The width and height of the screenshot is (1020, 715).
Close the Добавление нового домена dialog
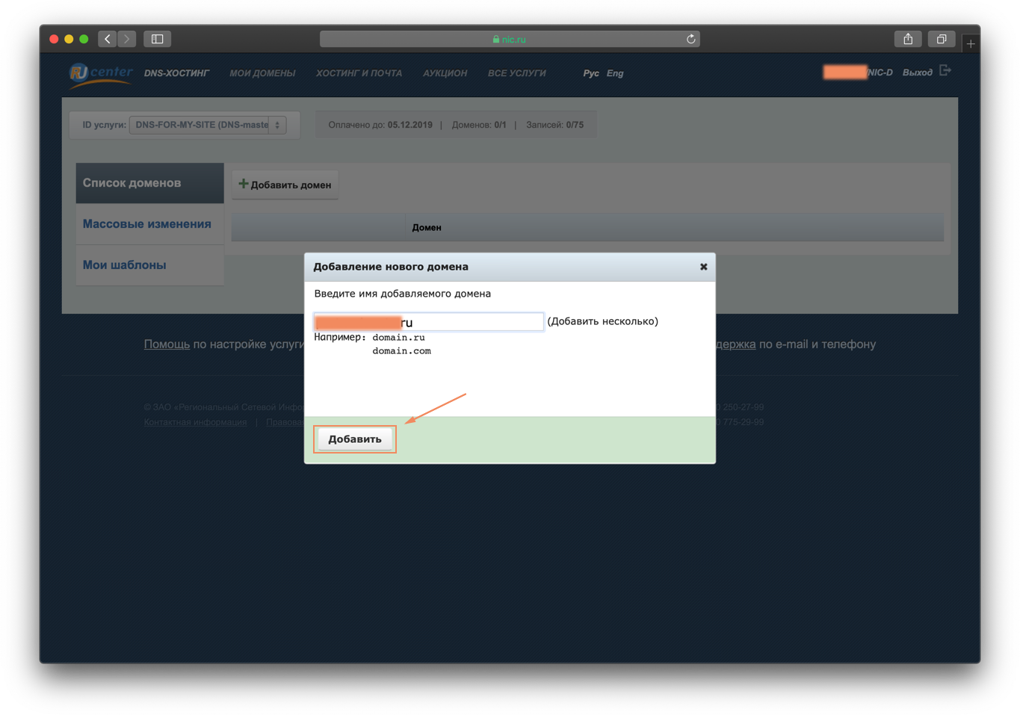[x=703, y=267]
